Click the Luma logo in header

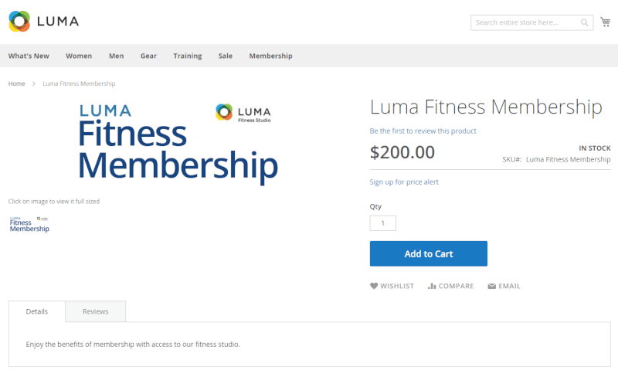point(44,22)
